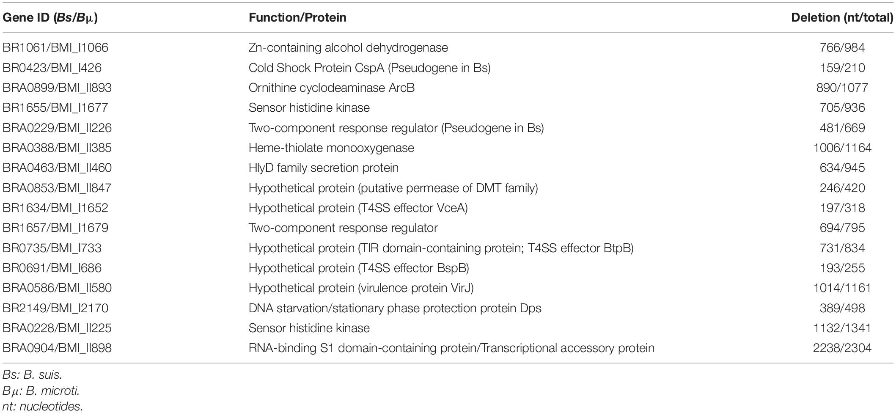Select the Heme-thiolate monooxygenase row text
This screenshot has height=413, width=896.
tap(331, 148)
